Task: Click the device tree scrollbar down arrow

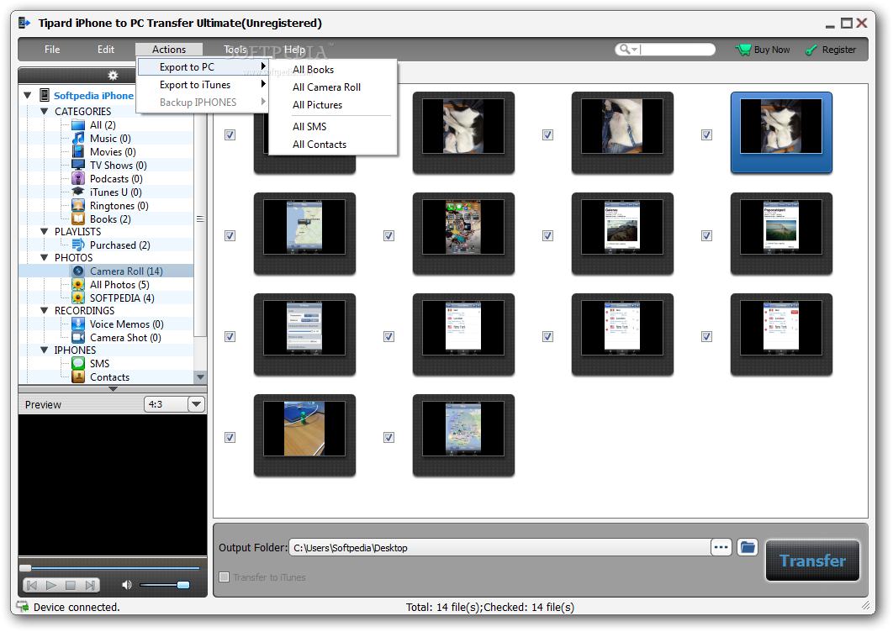Action: 200,377
